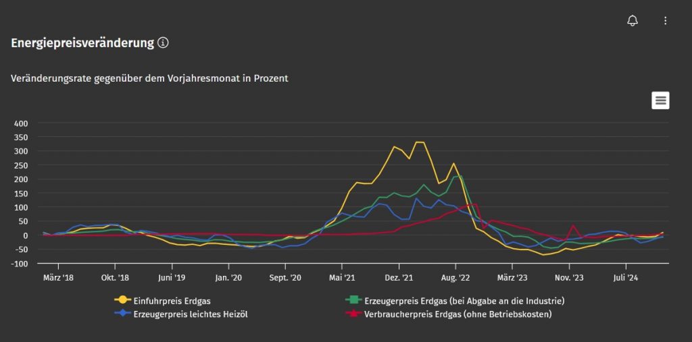Click the Juli '24 x-axis label
Image resolution: width=692 pixels, height=342 pixels.
626,277
